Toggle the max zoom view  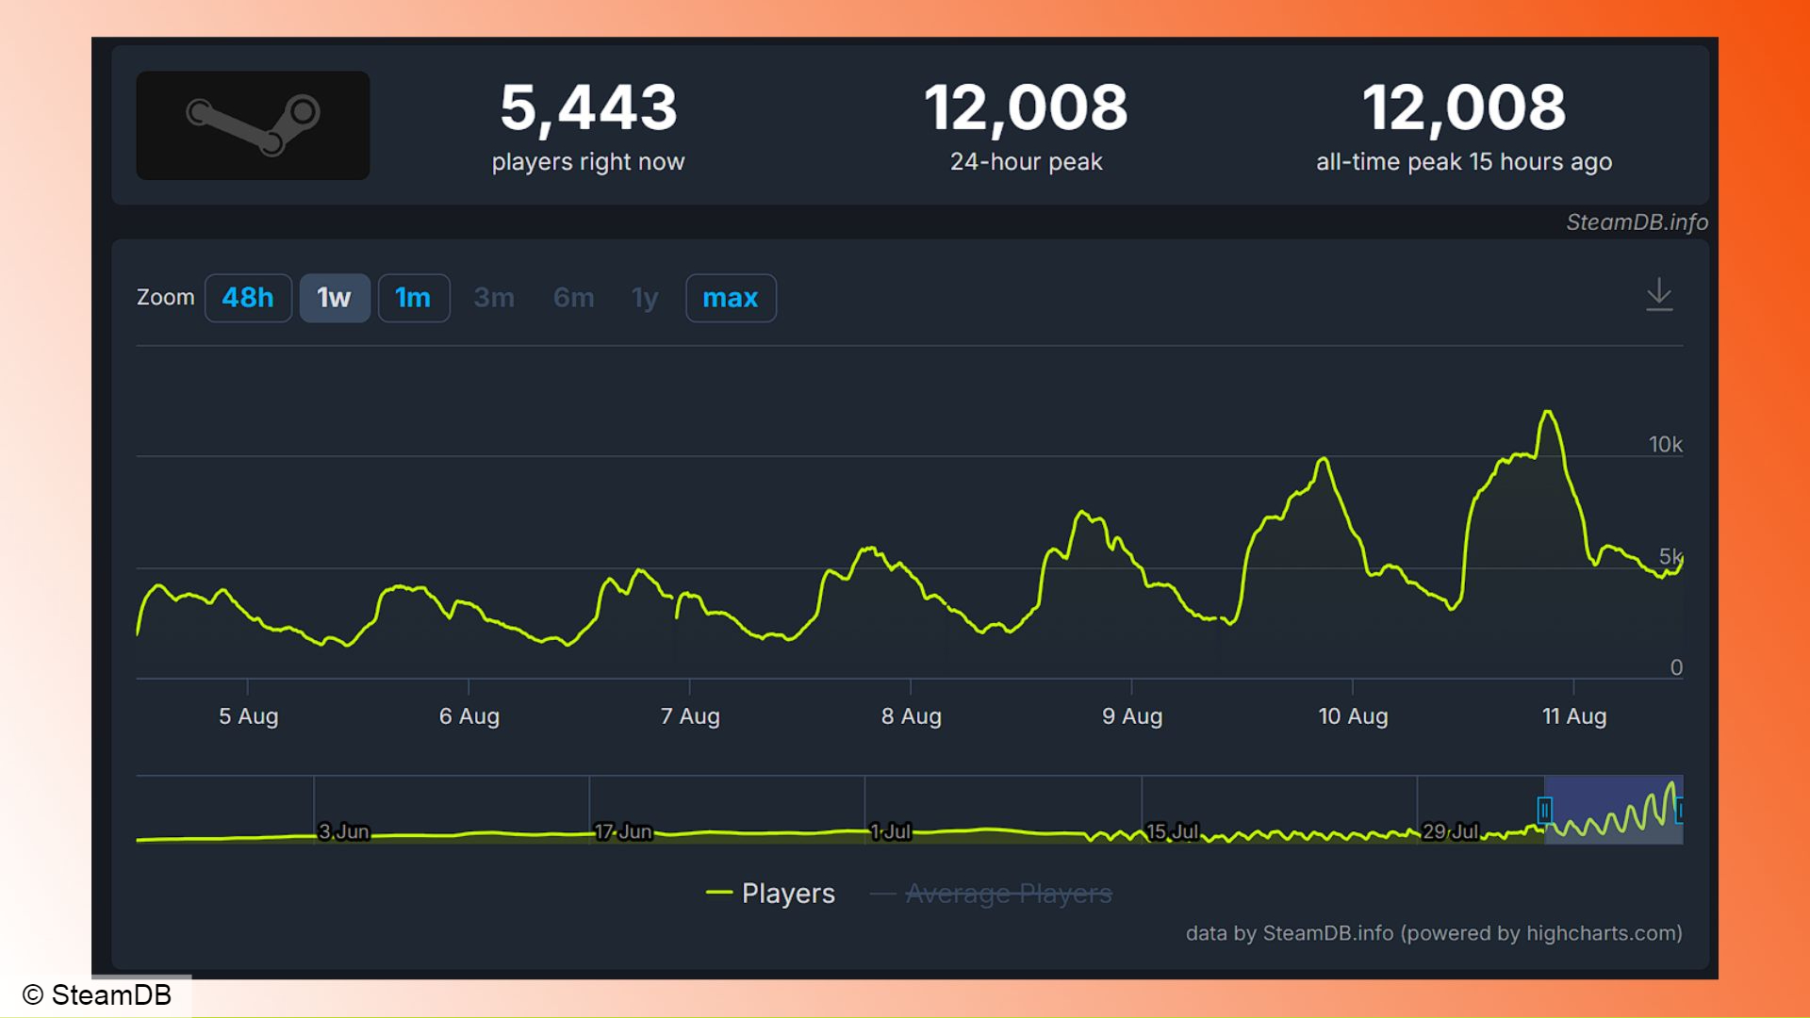(x=732, y=296)
